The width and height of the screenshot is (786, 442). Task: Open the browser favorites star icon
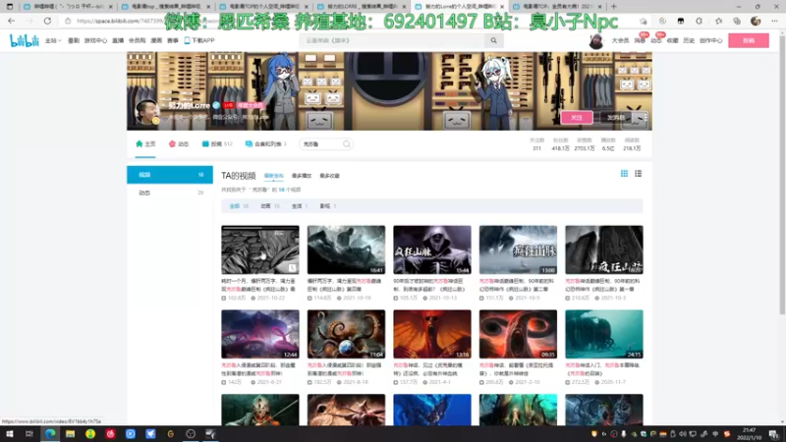pos(718,21)
